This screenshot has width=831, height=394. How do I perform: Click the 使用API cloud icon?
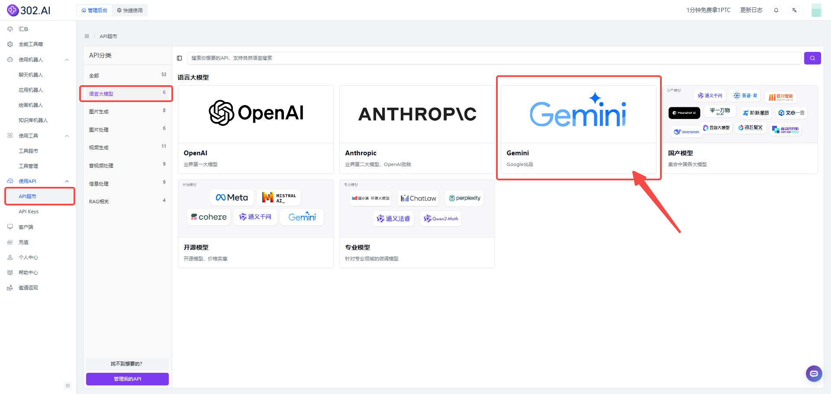click(10, 181)
